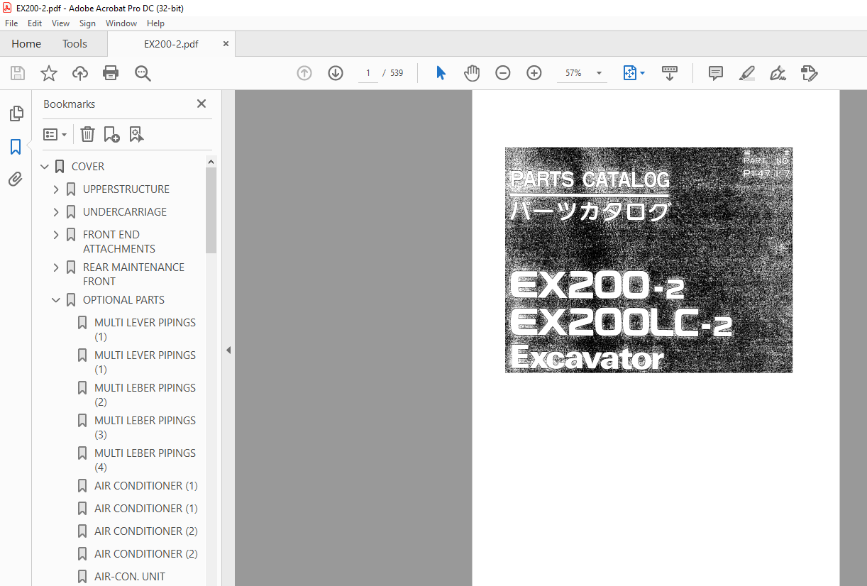Image resolution: width=867 pixels, height=586 pixels.
Task: Go to next page arrow
Action: pyautogui.click(x=336, y=73)
